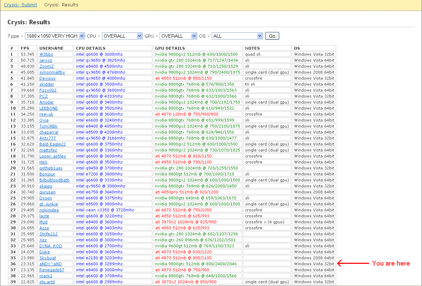Screen dimensions: 422x286
Task: Click the Xez username link
Action: tap(43, 240)
